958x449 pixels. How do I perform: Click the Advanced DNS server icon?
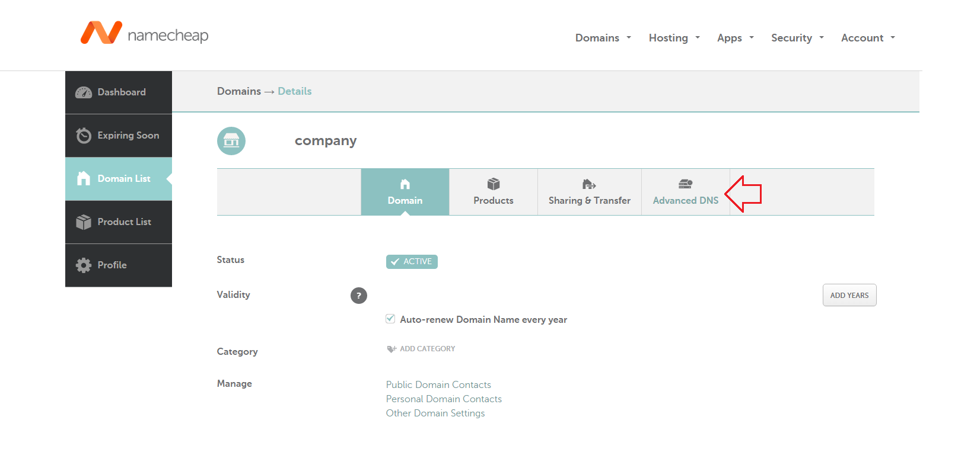pyautogui.click(x=686, y=184)
